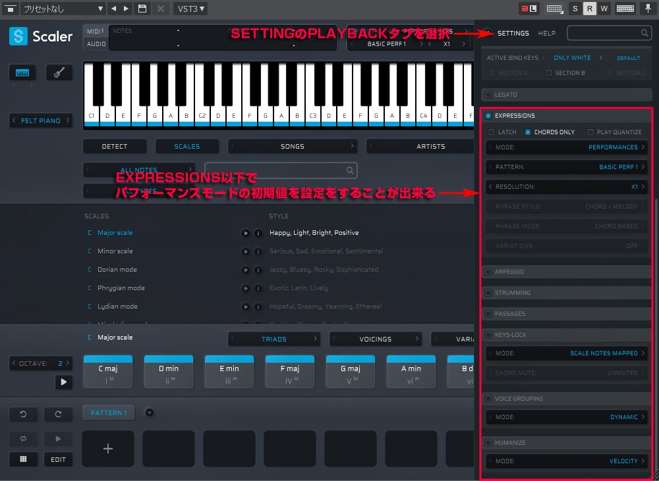
Task: Click the pattern play button above EDIT
Action: click(58, 439)
